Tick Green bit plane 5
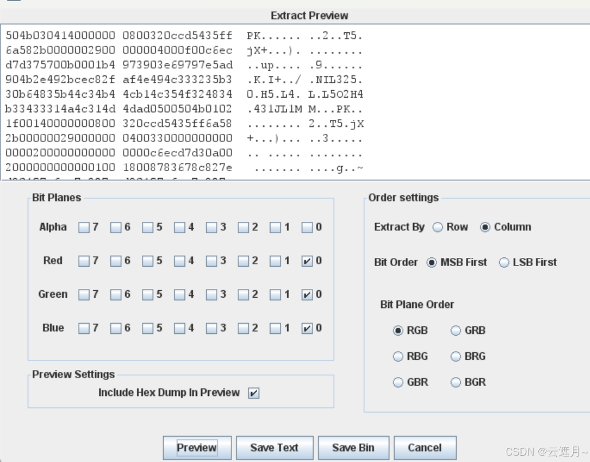This screenshot has height=462, width=590. 148,294
